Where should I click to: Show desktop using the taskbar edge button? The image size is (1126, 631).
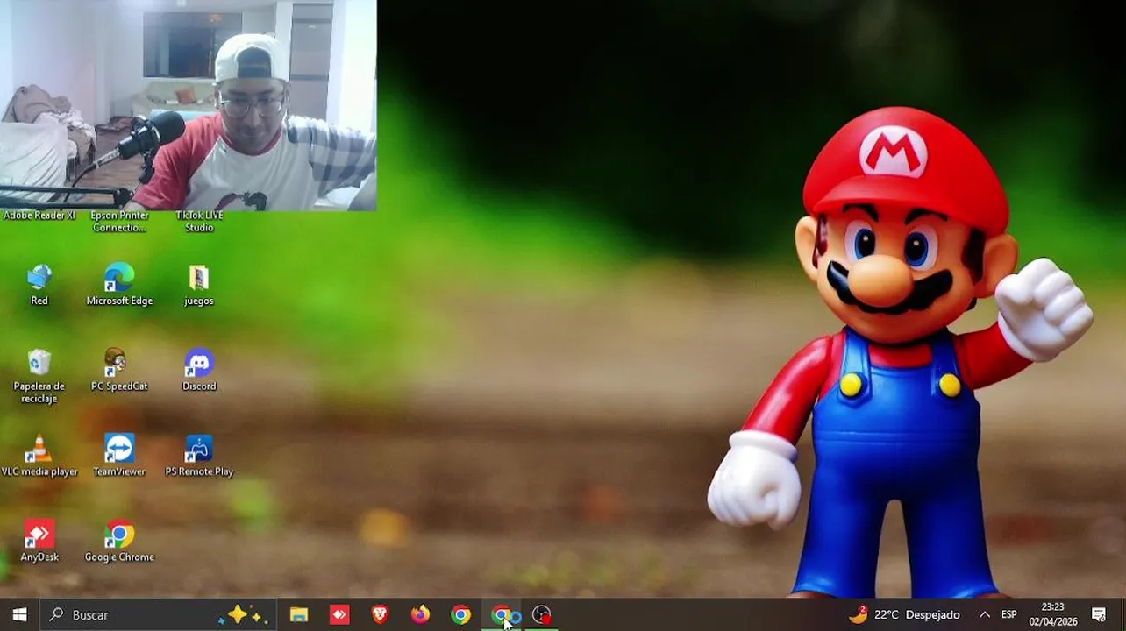point(1123,614)
